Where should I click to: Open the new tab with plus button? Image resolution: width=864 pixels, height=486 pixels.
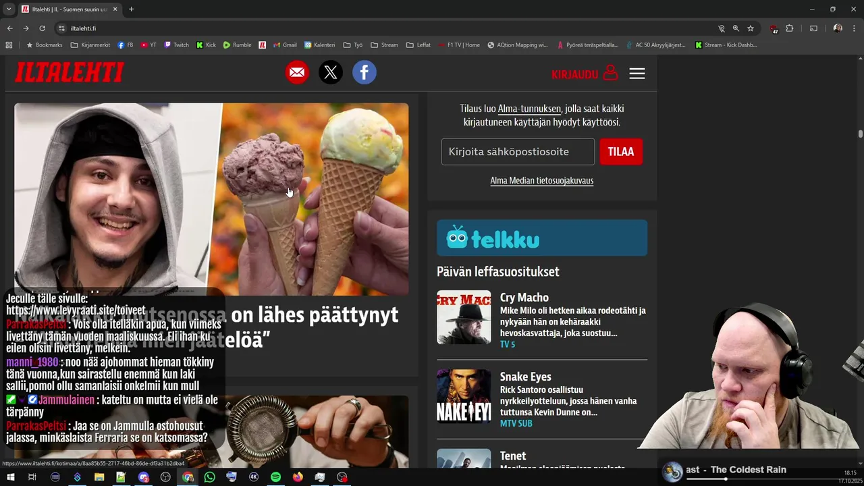tap(131, 9)
